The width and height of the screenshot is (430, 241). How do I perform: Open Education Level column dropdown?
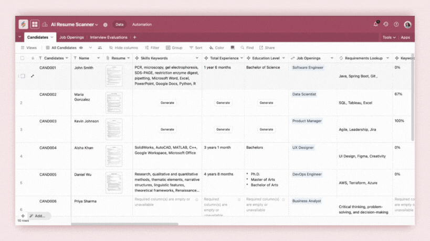pyautogui.click(x=284, y=58)
